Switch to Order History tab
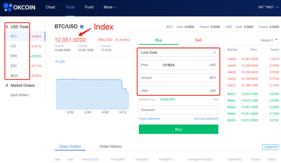The image size is (281, 163). pos(111,146)
